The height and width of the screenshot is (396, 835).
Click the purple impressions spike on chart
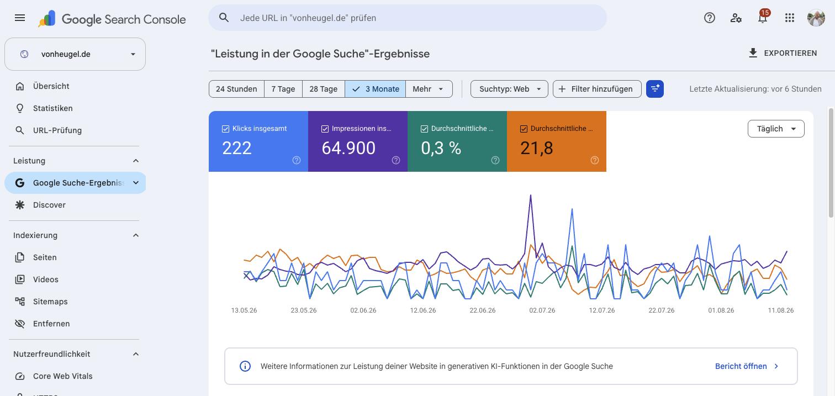[x=531, y=196]
